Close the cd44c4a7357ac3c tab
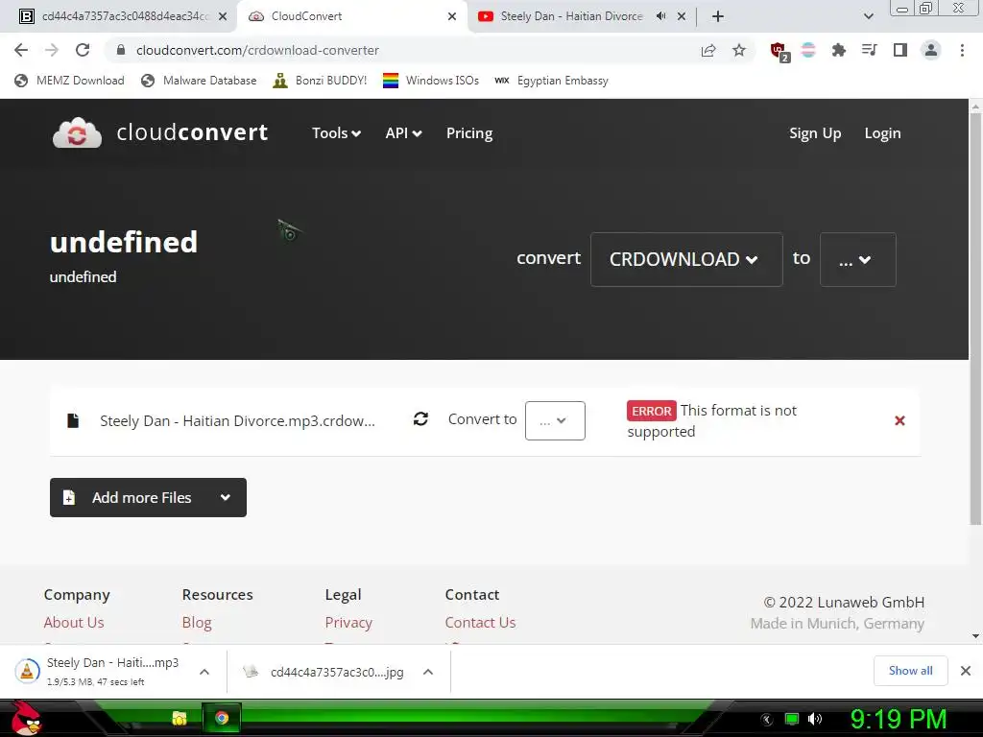Viewport: 983px width, 737px height. [223, 16]
